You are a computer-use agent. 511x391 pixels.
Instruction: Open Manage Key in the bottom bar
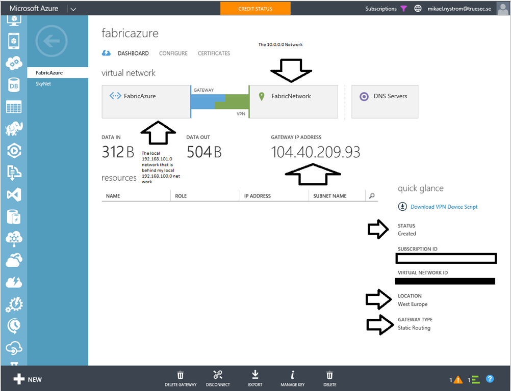(292, 375)
